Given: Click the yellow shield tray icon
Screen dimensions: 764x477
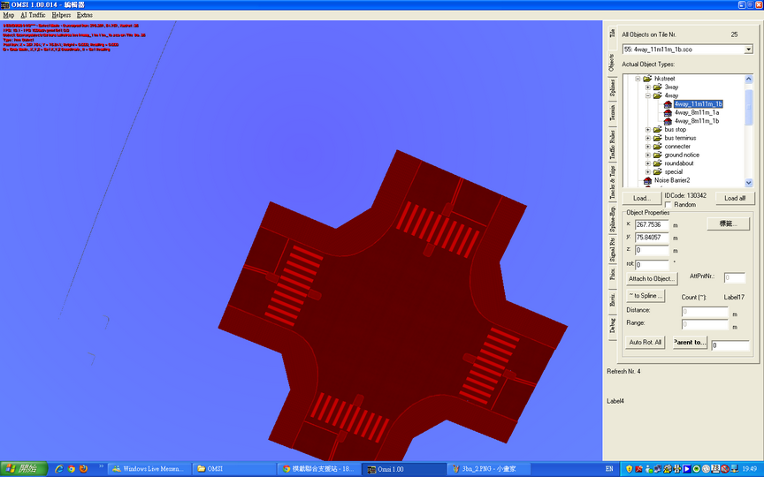Looking at the screenshot, I should tap(629, 469).
